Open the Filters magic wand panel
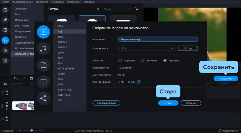This screenshot has width=241, height=133. pos(5,20)
